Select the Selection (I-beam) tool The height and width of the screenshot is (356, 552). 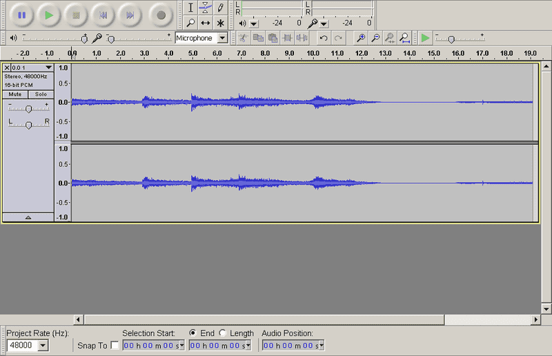coord(190,8)
